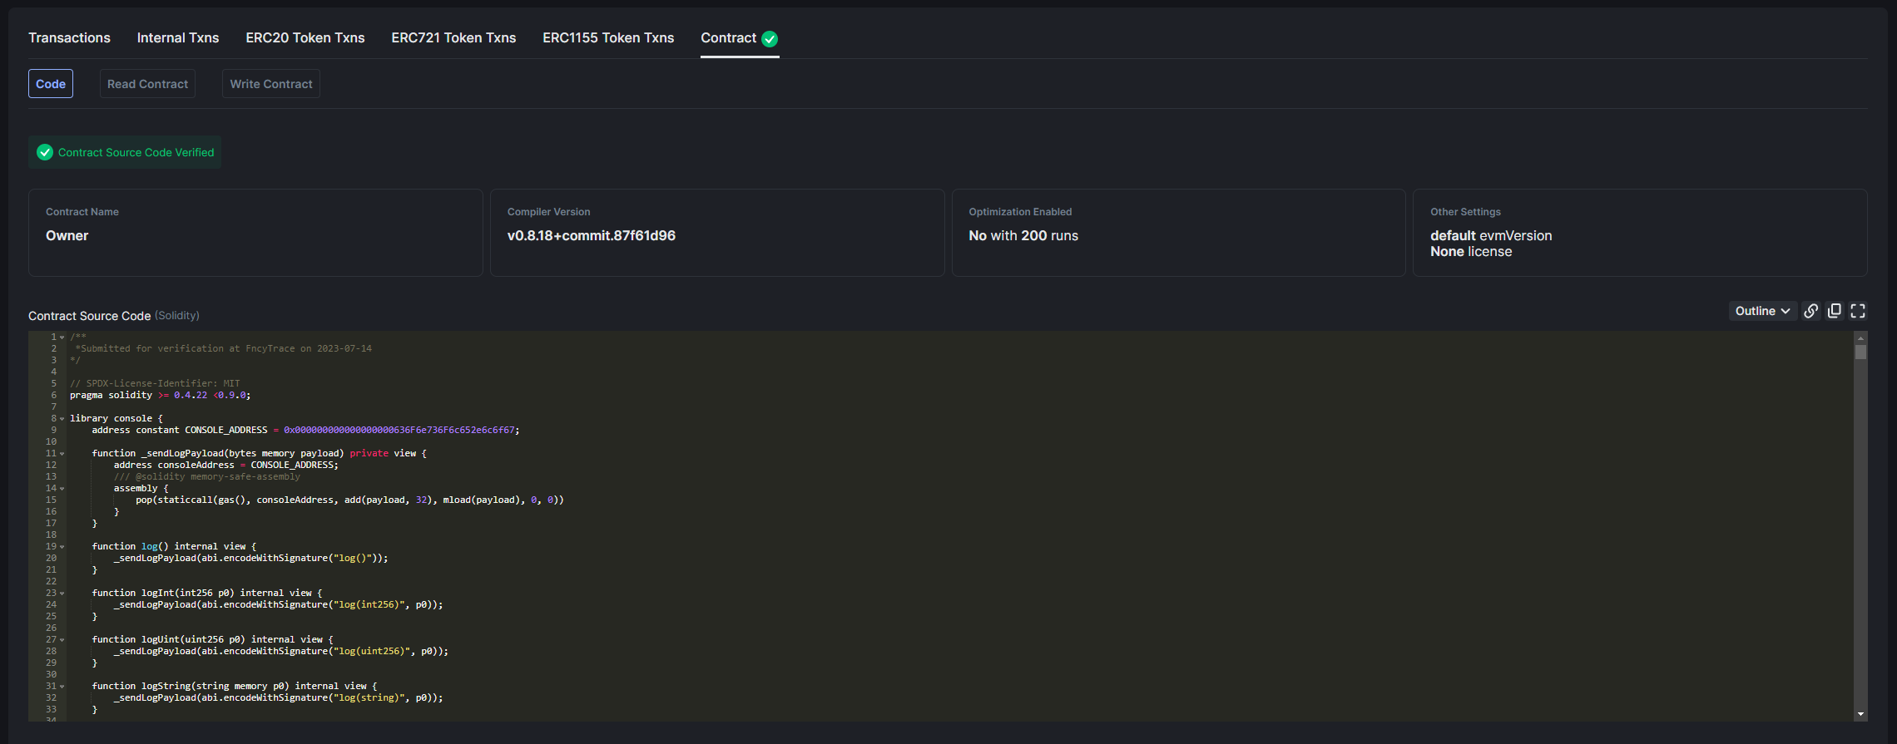The height and width of the screenshot is (744, 1897).
Task: Select the Read Contract button
Action: (147, 84)
